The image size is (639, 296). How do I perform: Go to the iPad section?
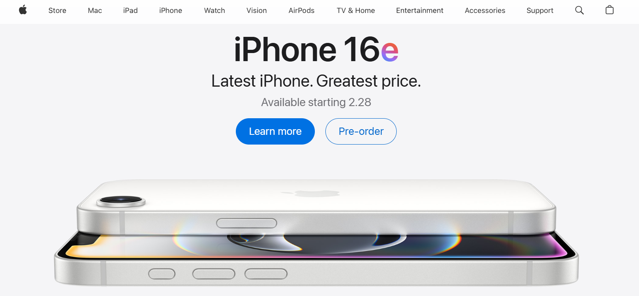click(130, 11)
